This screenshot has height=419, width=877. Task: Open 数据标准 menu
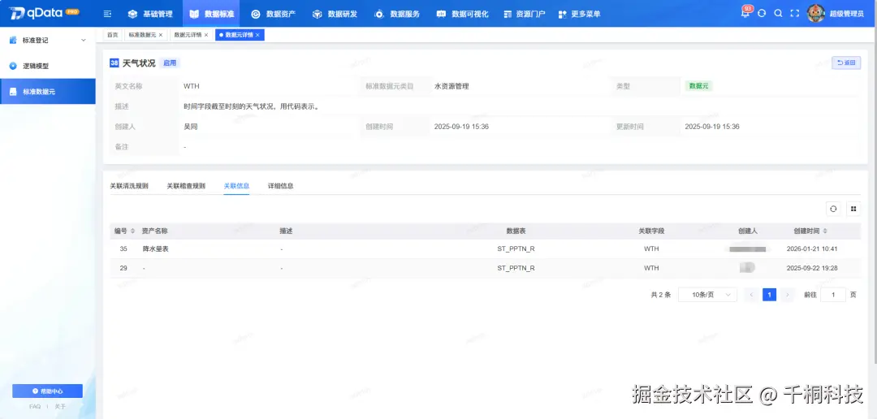[211, 14]
